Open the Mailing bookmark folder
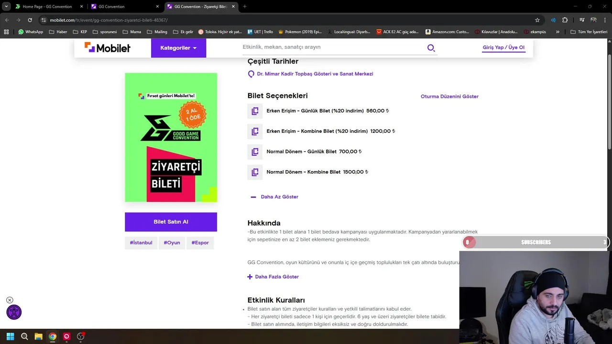This screenshot has height=344, width=612. [x=157, y=32]
